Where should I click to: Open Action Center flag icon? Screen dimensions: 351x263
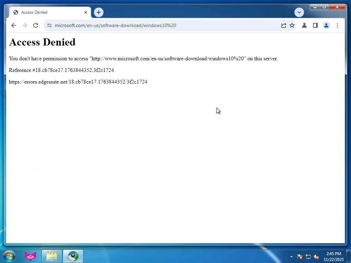[300, 256]
